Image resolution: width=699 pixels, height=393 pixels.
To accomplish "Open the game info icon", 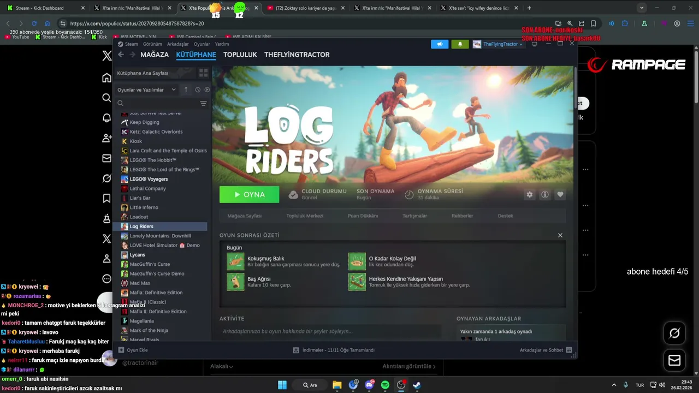I will [x=544, y=194].
